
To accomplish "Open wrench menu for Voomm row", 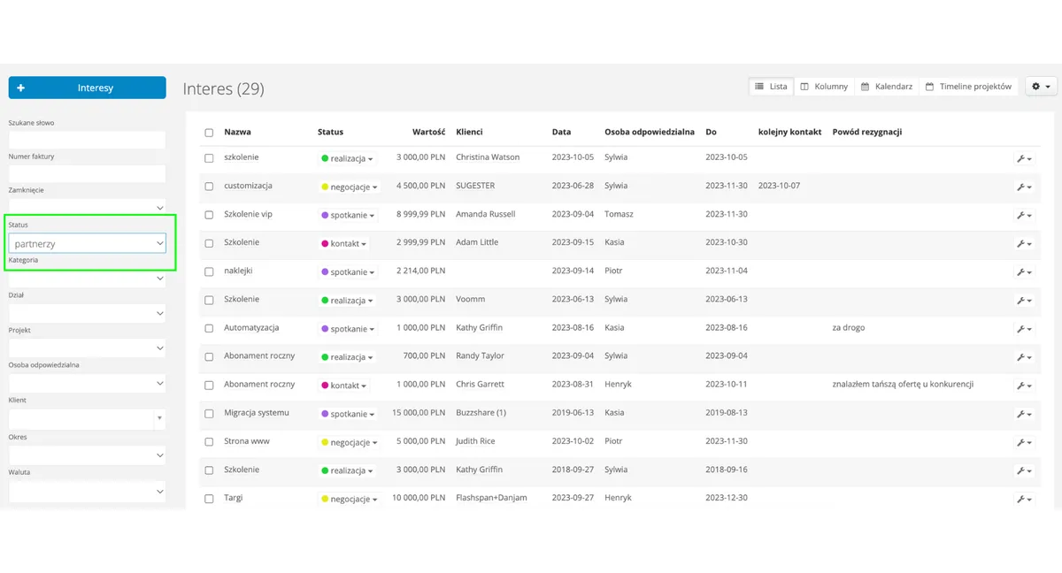I will click(x=1024, y=301).
